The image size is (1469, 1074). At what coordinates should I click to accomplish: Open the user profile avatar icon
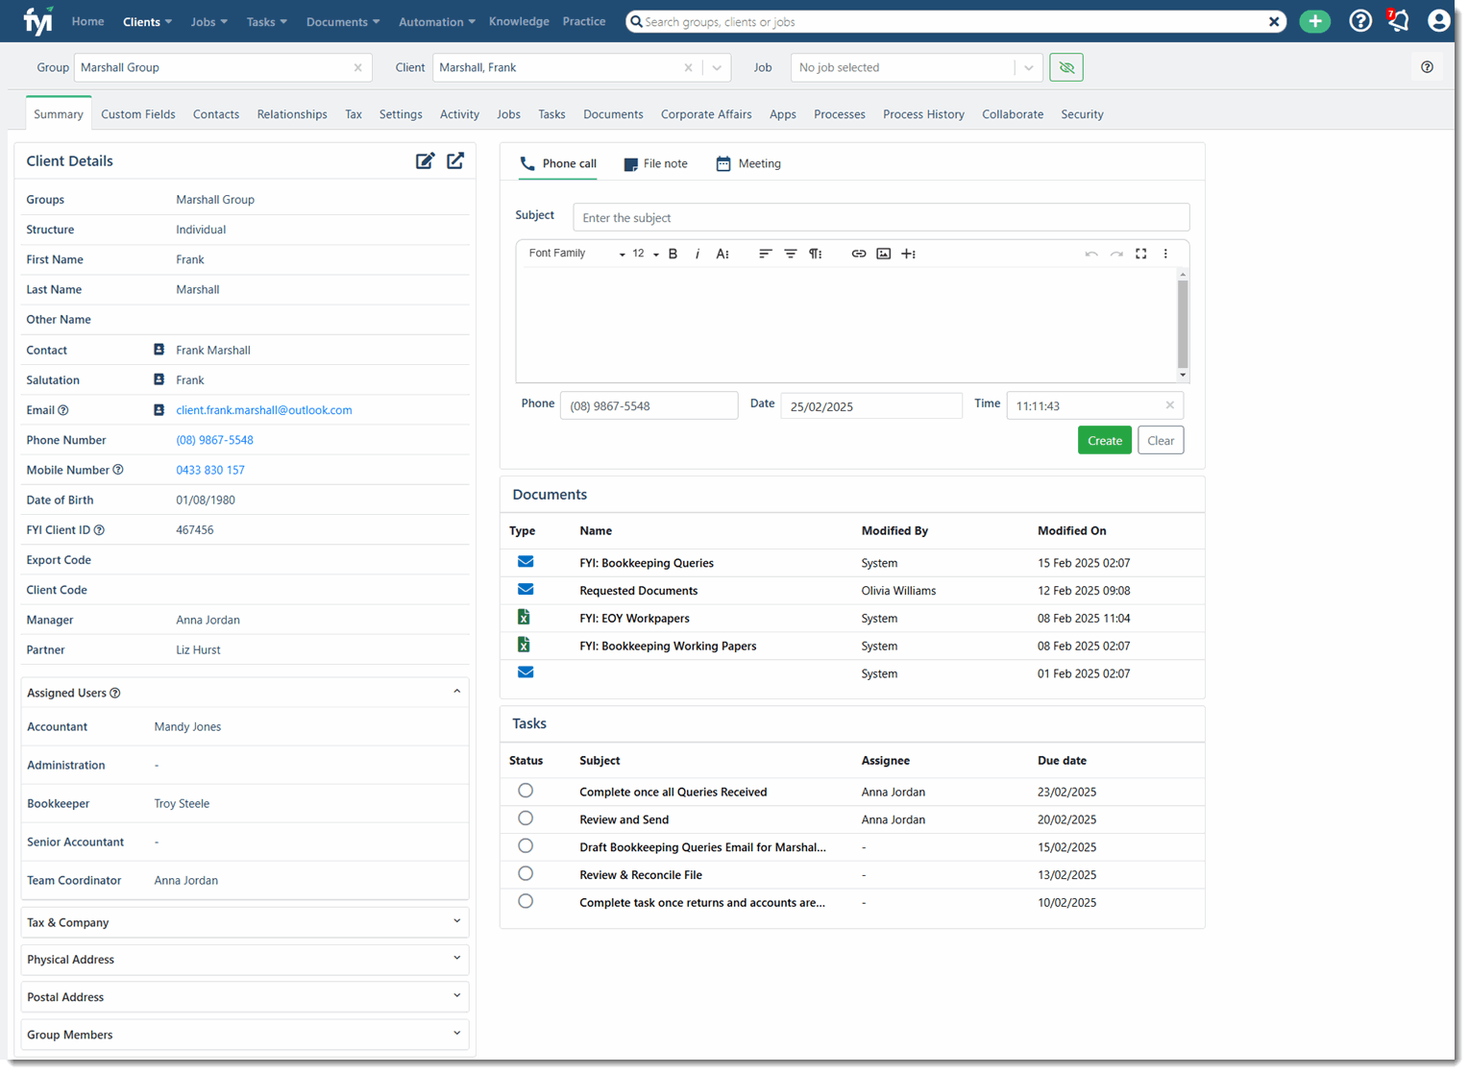click(1438, 21)
